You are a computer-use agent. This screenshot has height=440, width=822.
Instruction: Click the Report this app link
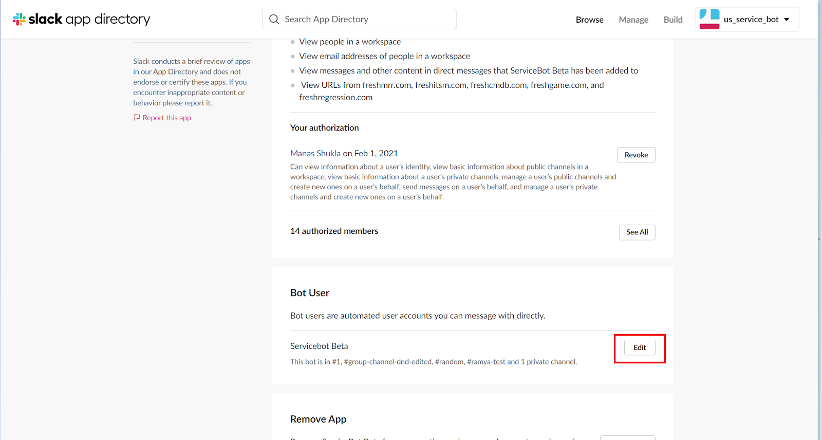pos(167,118)
